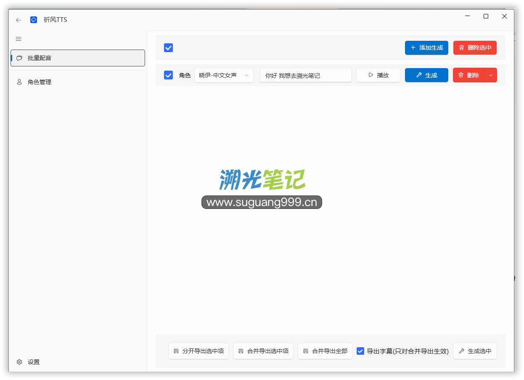Click the back arrow in title bar
This screenshot has height=380, width=524.
18,20
